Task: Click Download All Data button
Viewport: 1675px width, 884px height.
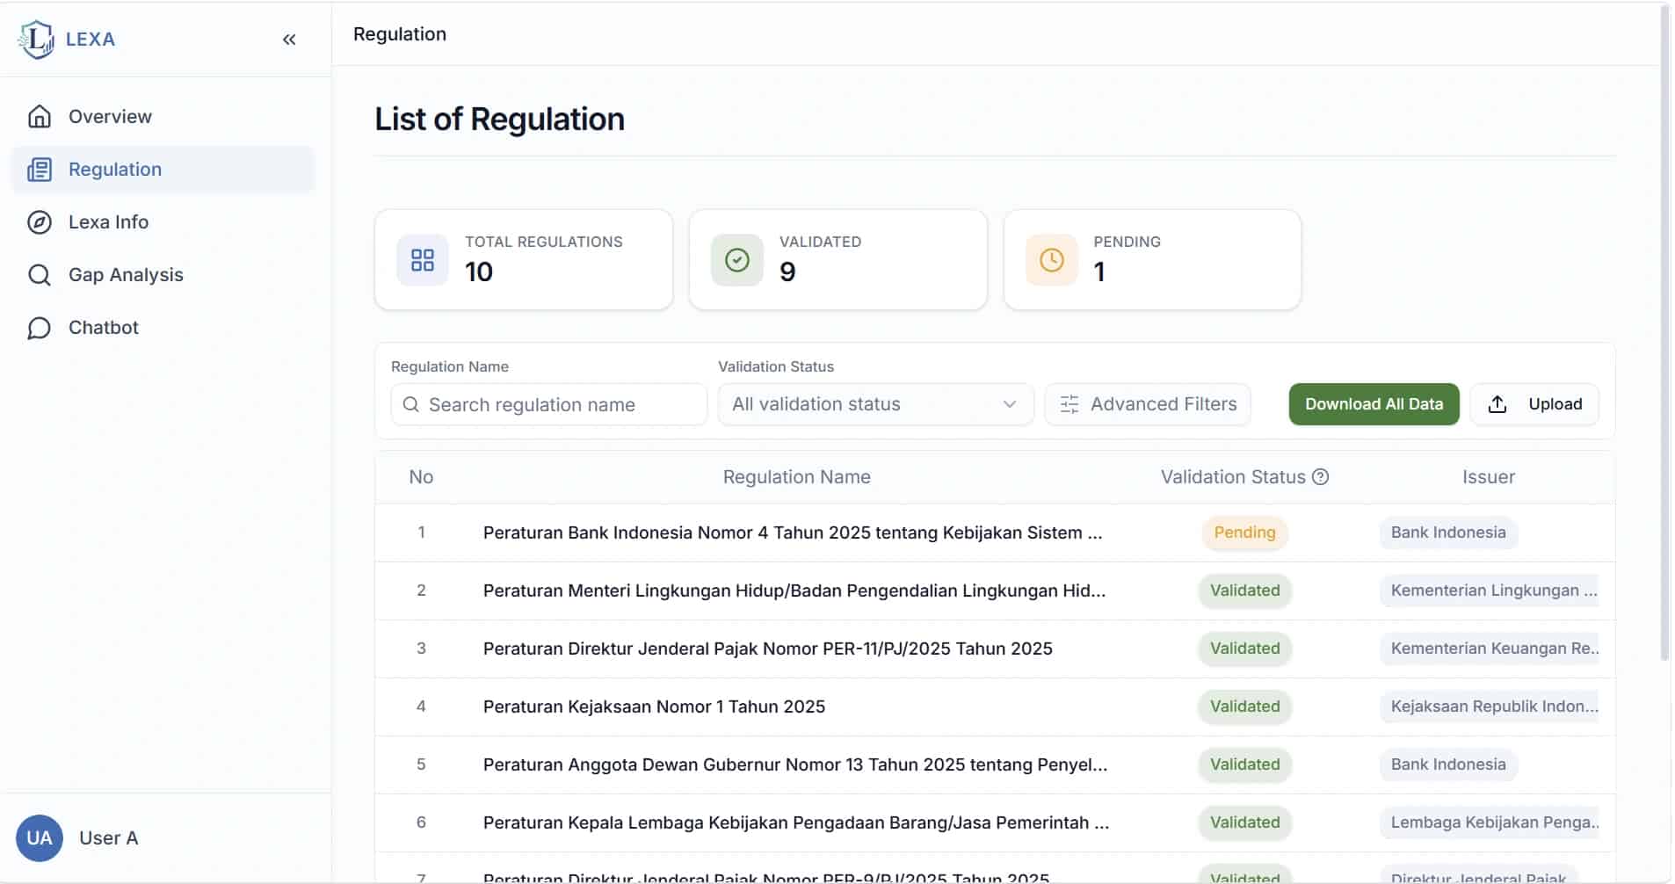Action: click(1374, 404)
